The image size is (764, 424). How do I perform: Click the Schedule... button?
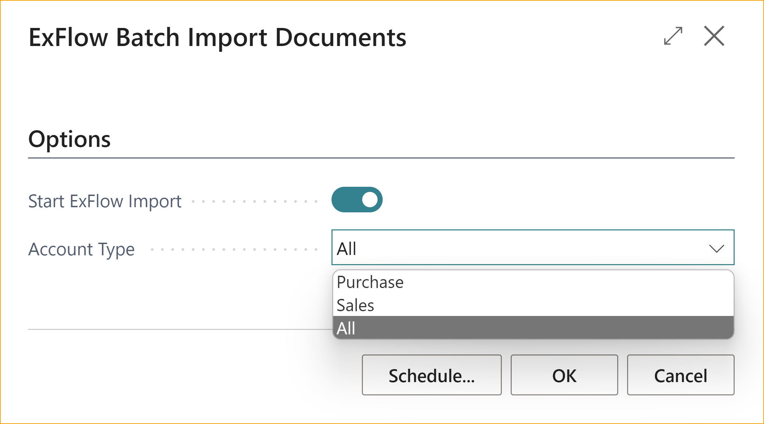coord(431,375)
